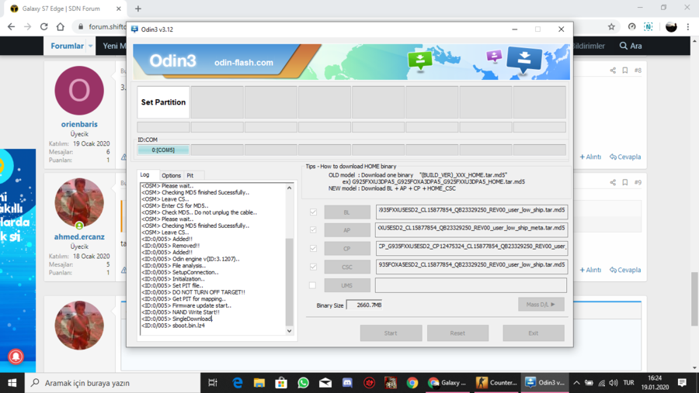Click the Chrome icon on the taskbar
Image resolution: width=699 pixels, height=393 pixels.
click(x=412, y=383)
